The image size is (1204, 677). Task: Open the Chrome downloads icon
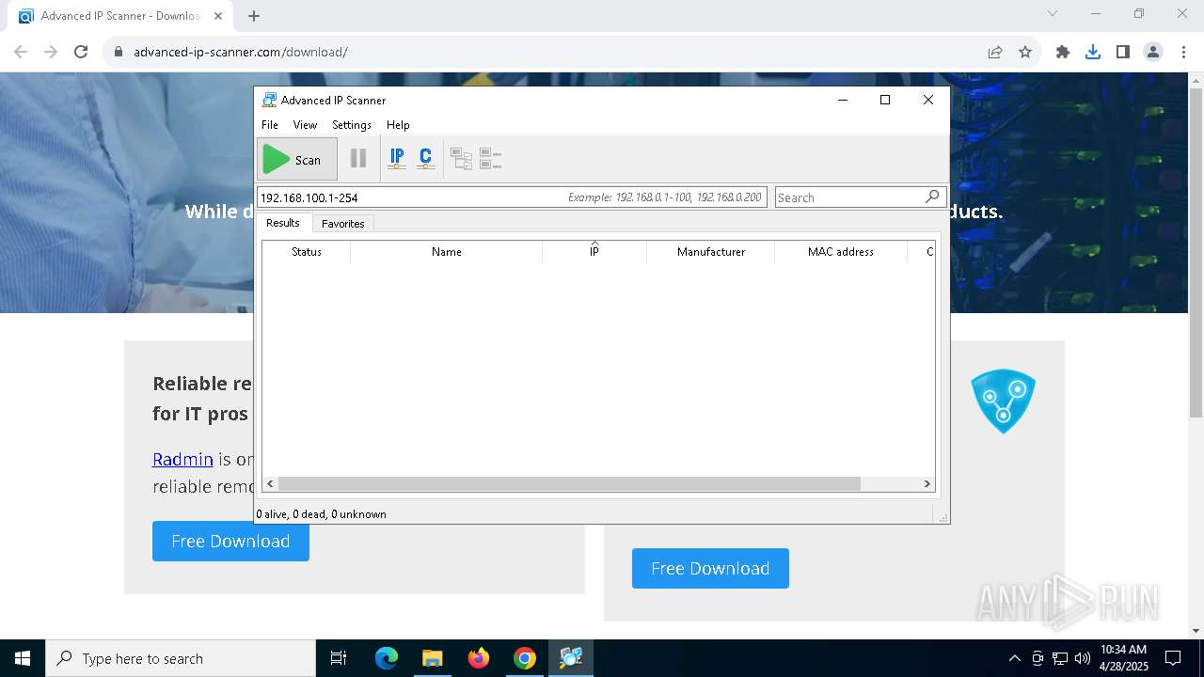point(1093,52)
